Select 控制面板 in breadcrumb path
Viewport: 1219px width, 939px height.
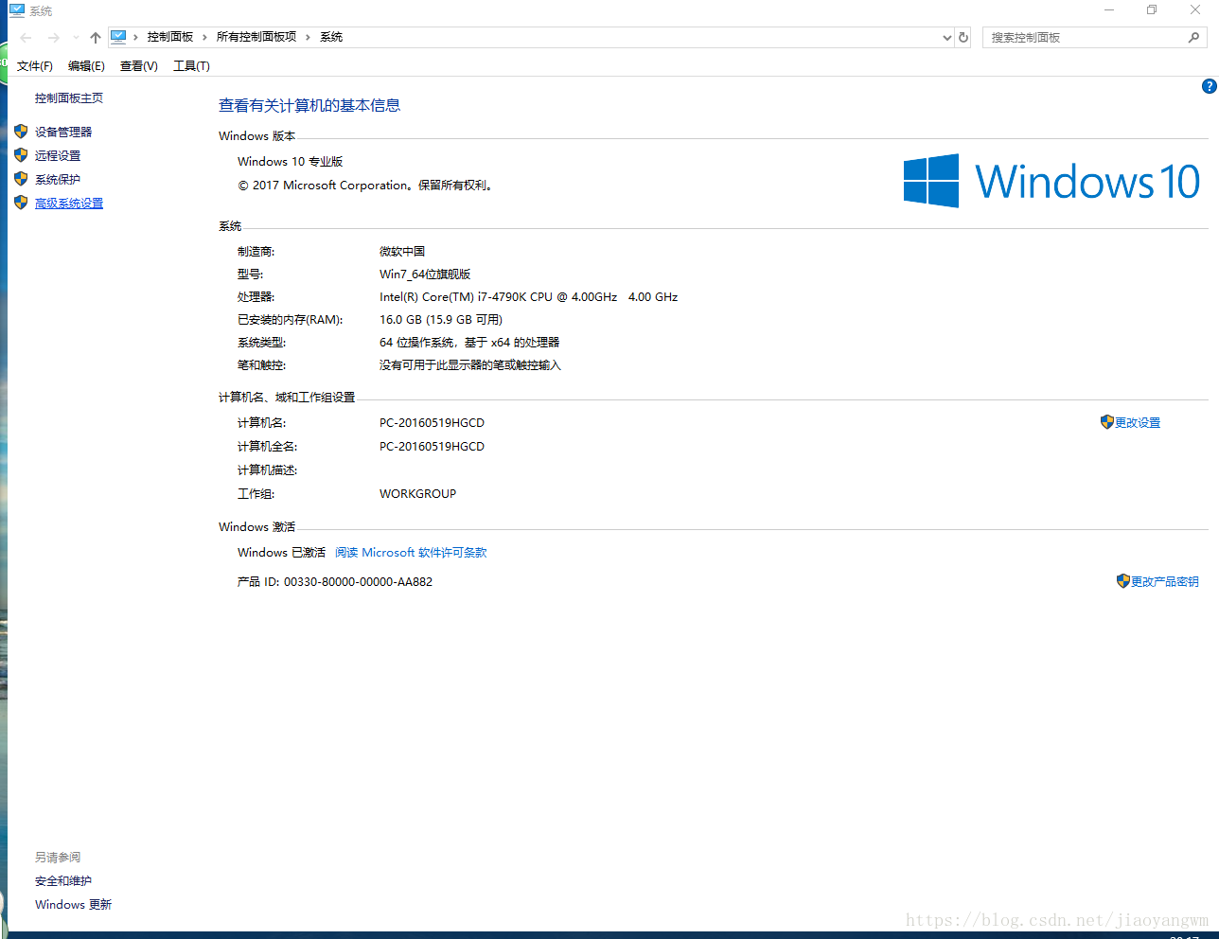pos(170,37)
